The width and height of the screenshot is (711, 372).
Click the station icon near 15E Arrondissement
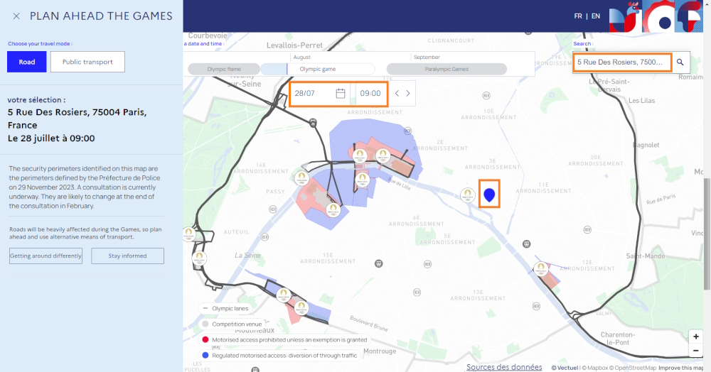pos(379,263)
